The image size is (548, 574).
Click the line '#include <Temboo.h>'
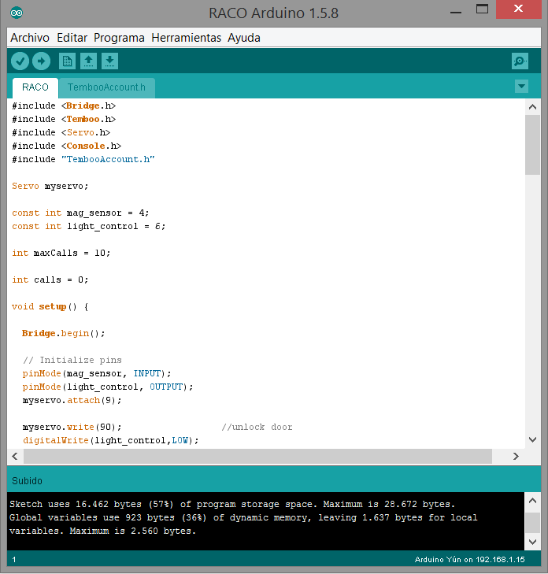[64, 120]
